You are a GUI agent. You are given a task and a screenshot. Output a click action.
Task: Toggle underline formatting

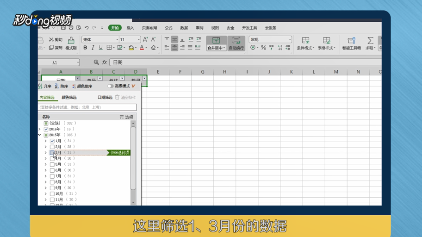click(101, 48)
